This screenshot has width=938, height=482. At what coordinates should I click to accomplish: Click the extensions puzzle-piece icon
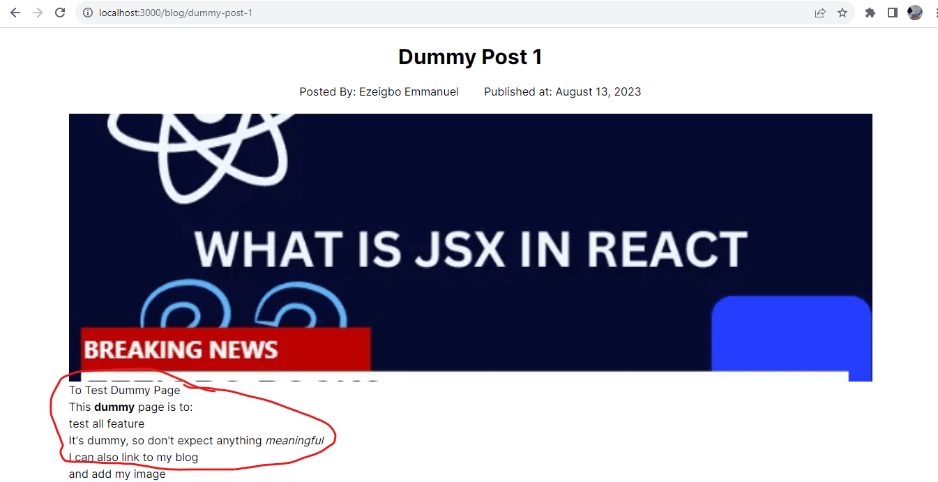coord(870,12)
